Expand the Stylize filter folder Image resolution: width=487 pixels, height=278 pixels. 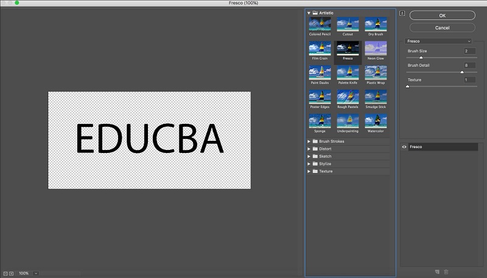(309, 164)
